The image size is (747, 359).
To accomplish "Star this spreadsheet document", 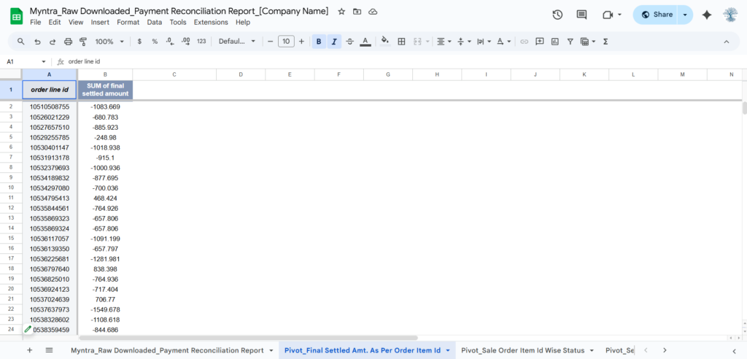I will [341, 12].
